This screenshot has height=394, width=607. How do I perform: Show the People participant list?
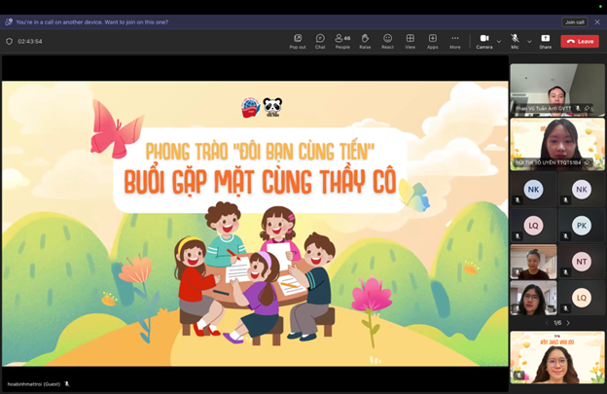[x=342, y=40]
